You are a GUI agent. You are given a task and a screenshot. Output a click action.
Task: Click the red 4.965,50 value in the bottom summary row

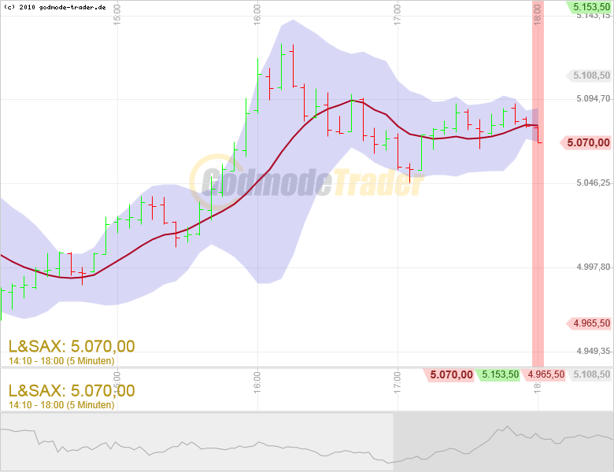tap(543, 375)
